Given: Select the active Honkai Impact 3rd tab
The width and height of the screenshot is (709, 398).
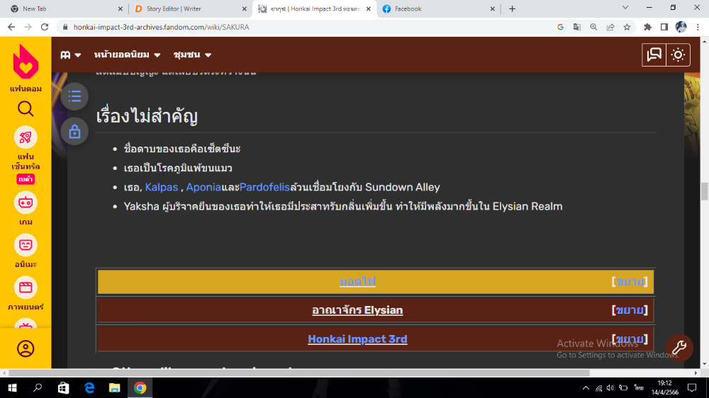Looking at the screenshot, I should [x=316, y=8].
